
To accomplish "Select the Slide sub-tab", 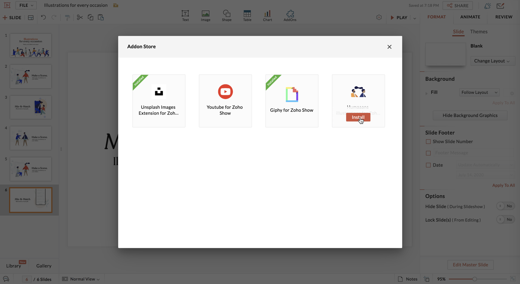I will [x=458, y=32].
